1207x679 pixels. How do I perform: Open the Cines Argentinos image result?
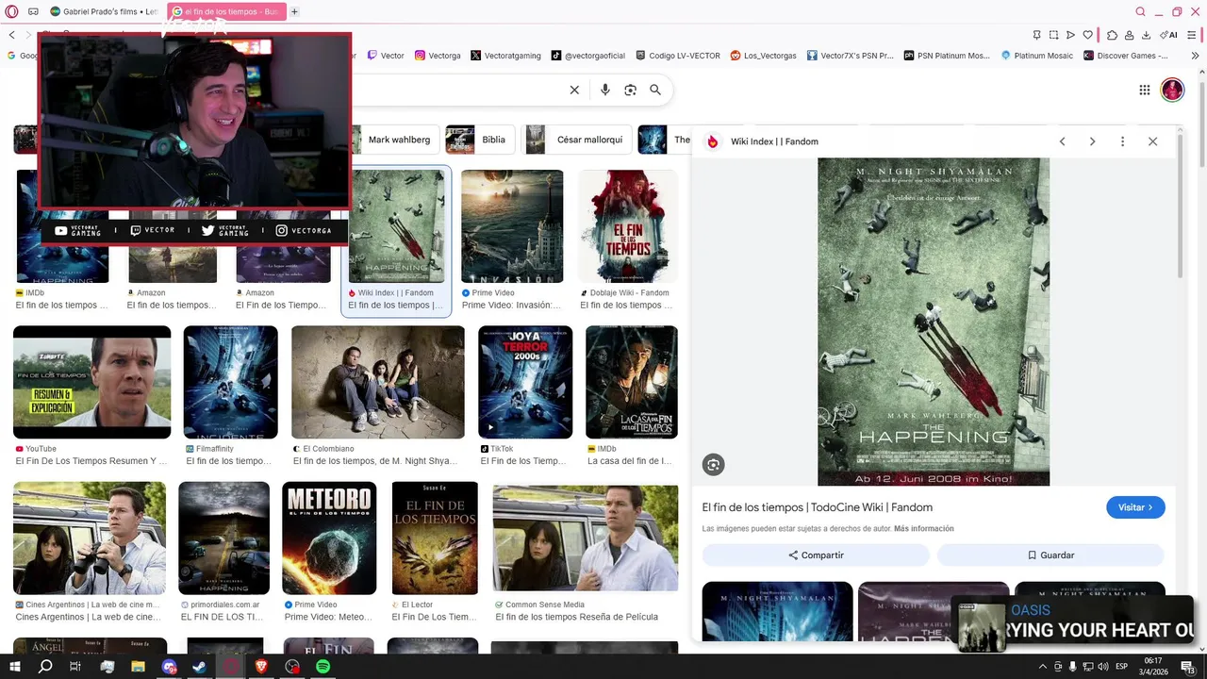[x=90, y=538]
